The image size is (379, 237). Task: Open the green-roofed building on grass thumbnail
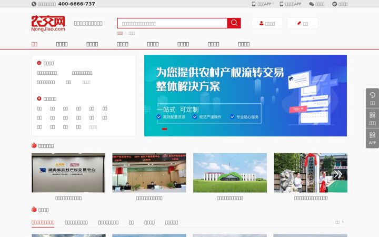click(230, 173)
